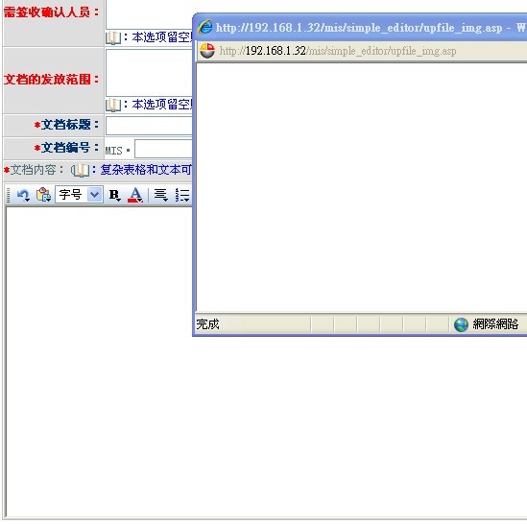Click the toolbar drag handle grip

click(9, 195)
